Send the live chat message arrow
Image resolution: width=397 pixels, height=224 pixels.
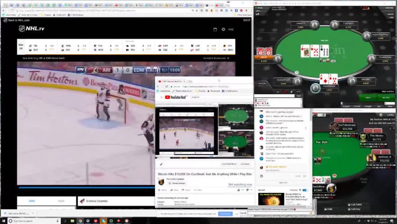tap(305, 176)
